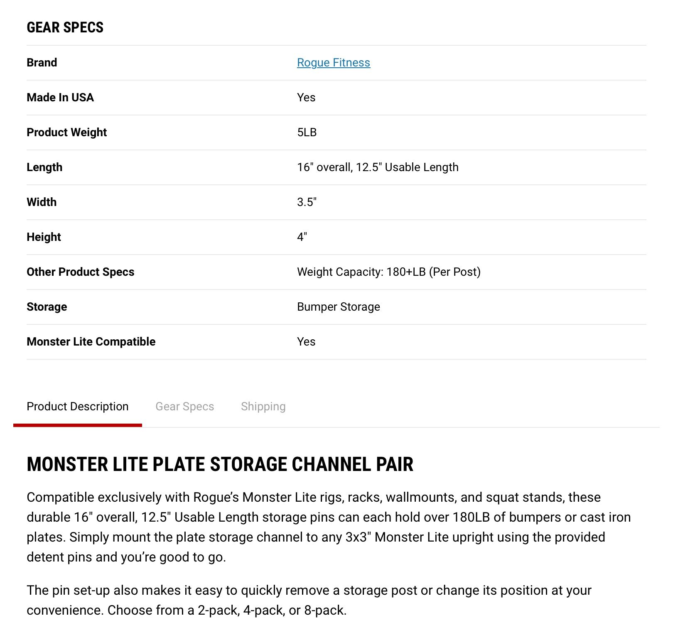Open the Shipping tab

pos(263,406)
